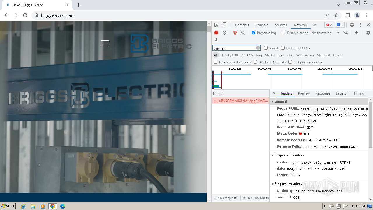Close the request details pane
The width and height of the screenshot is (373, 210).
coord(273,93)
